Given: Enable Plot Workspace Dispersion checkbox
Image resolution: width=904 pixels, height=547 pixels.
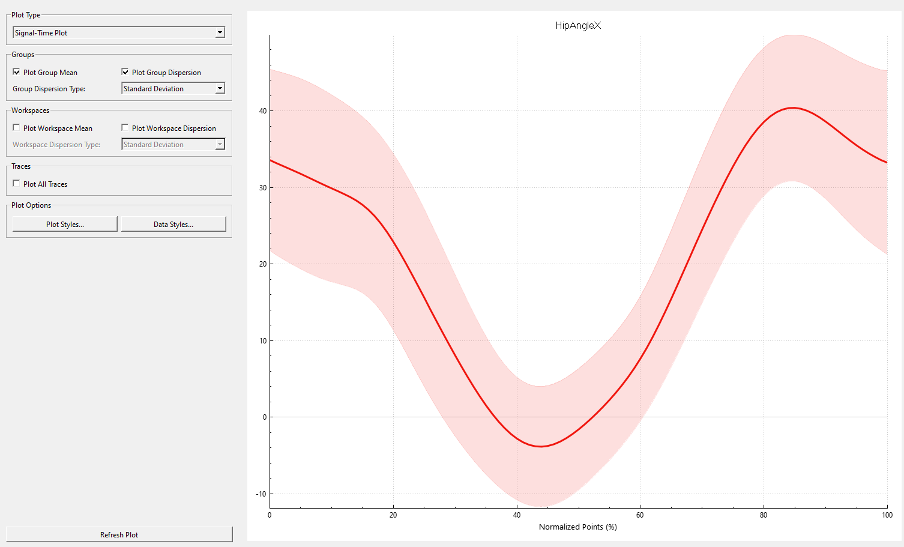Looking at the screenshot, I should (125, 128).
